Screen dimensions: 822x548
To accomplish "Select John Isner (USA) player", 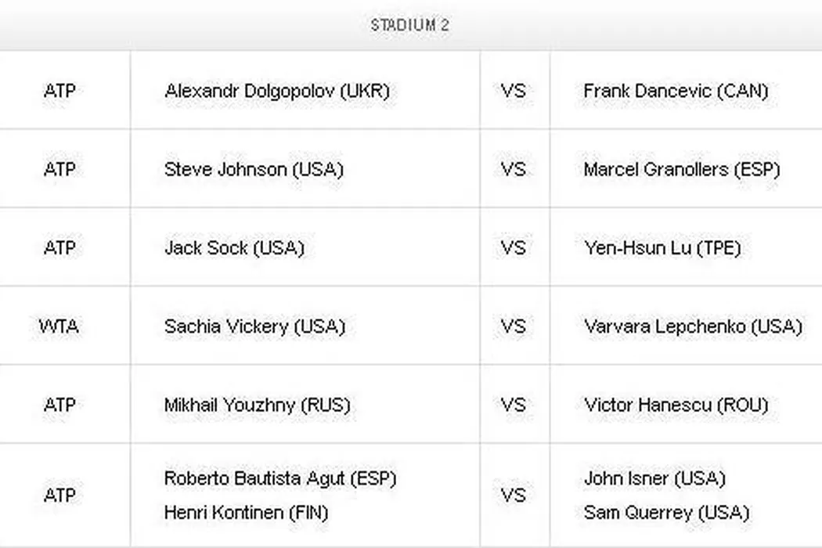I will (x=654, y=478).
